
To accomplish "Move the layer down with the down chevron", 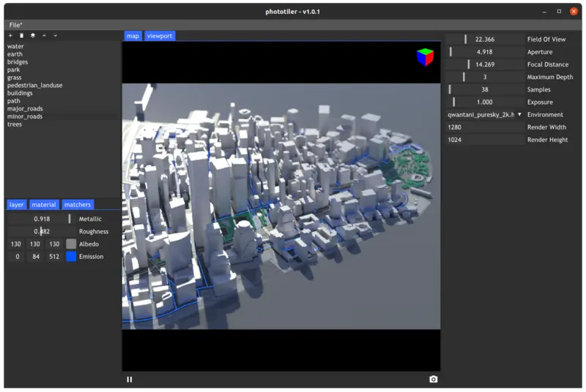I will click(x=56, y=35).
